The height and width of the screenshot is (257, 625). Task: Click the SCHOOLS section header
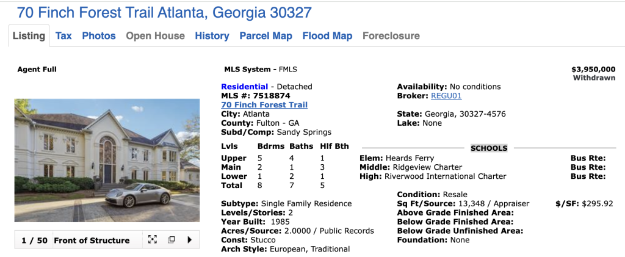coord(489,148)
